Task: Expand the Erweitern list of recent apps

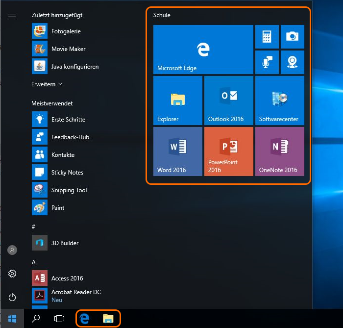Action: point(47,84)
